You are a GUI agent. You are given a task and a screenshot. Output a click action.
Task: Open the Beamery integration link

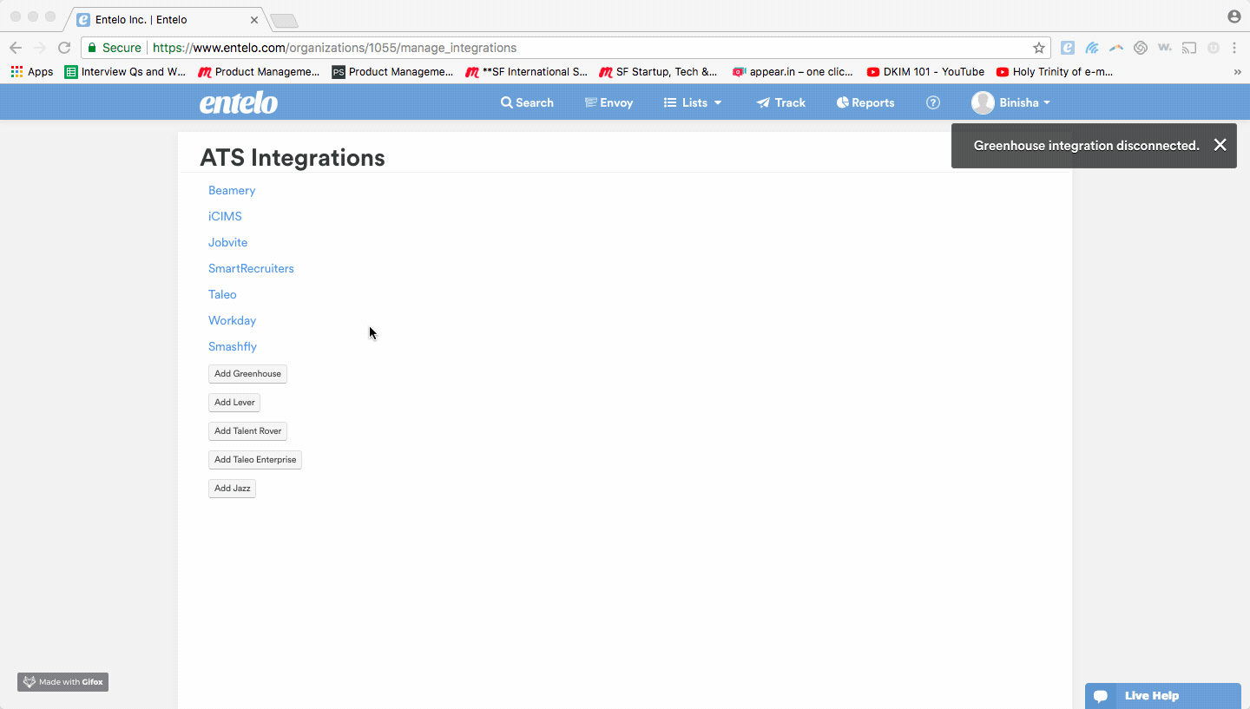(232, 190)
